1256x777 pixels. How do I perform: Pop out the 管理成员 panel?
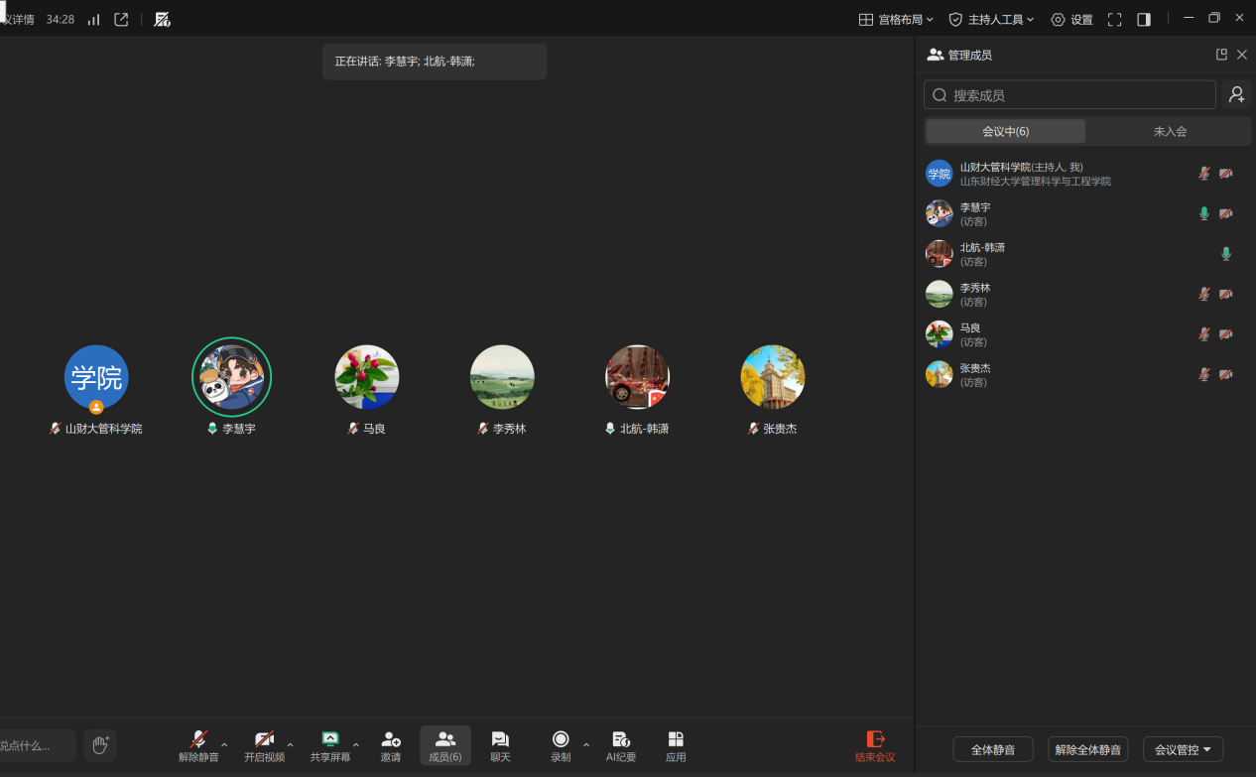tap(1221, 55)
